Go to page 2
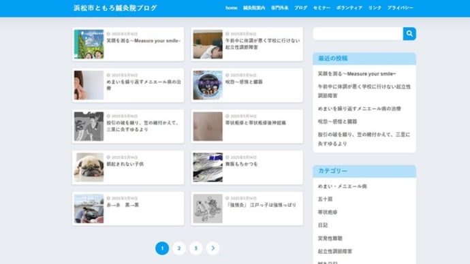Screen dimensions: 470x264 click(x=179, y=248)
